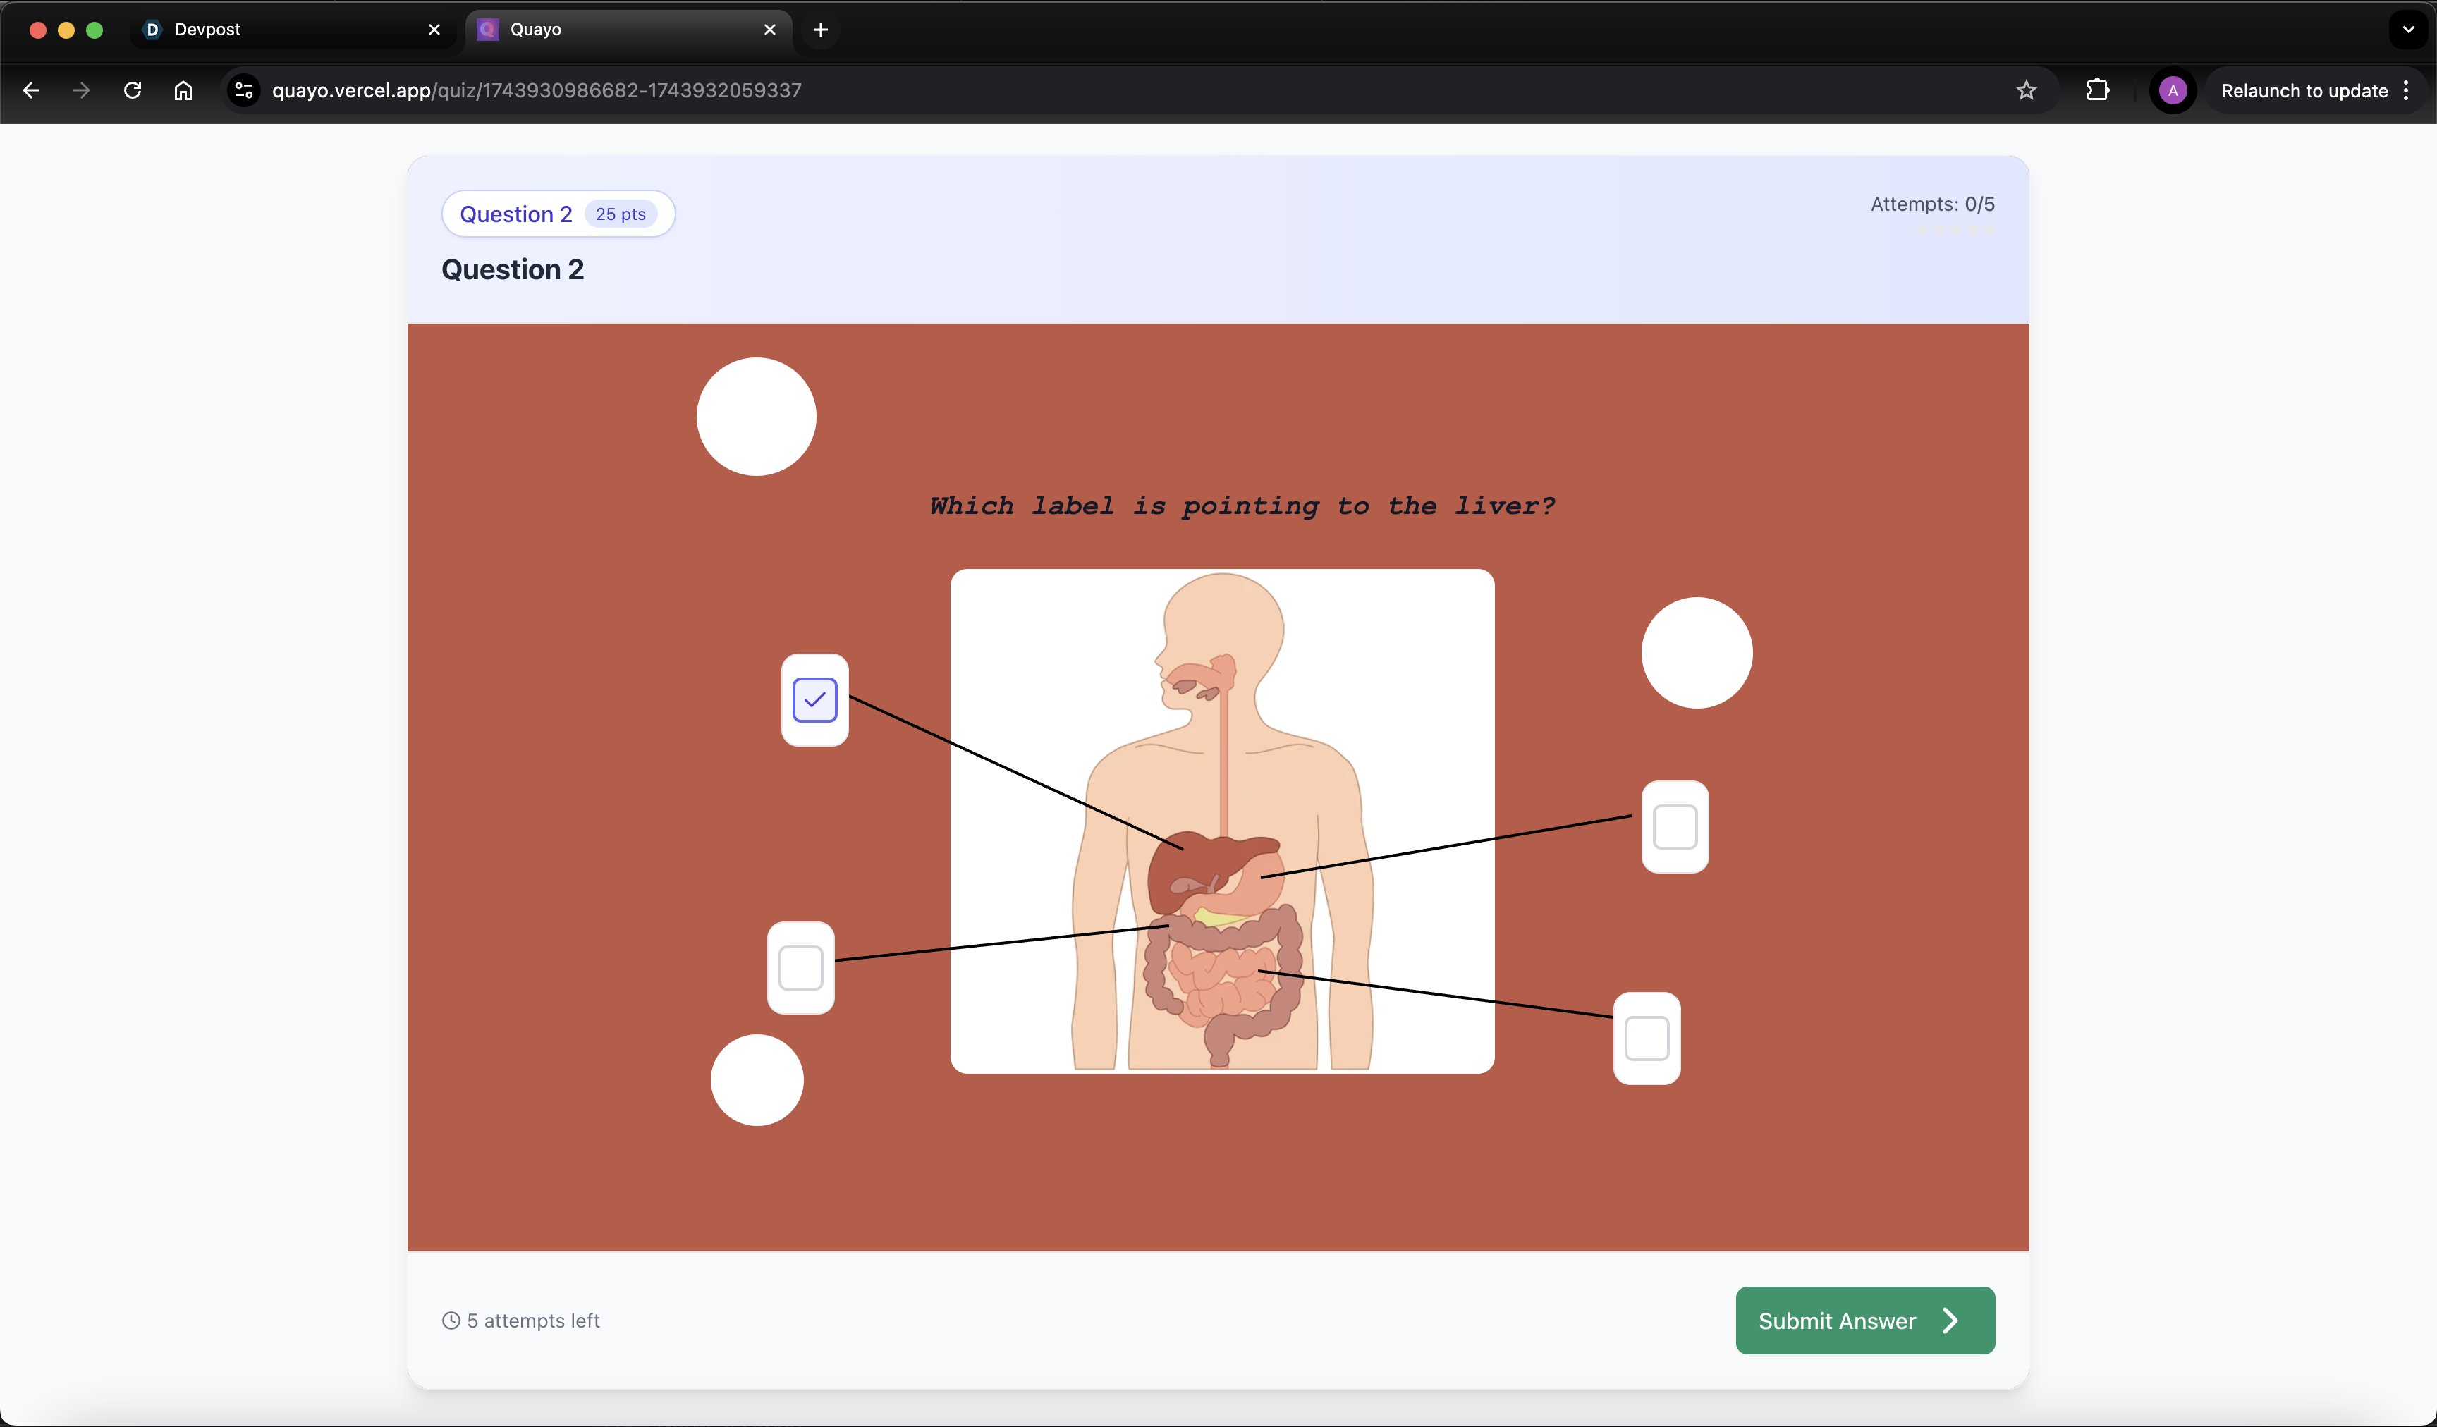
Task: Uncheck the checked label pointing to the liver
Action: click(814, 700)
